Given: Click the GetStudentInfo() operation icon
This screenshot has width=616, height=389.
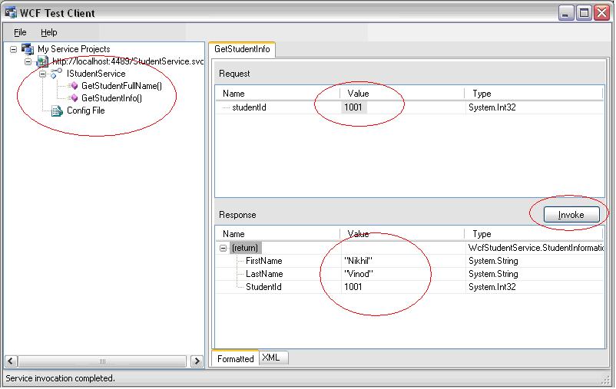Looking at the screenshot, I should click(x=74, y=98).
